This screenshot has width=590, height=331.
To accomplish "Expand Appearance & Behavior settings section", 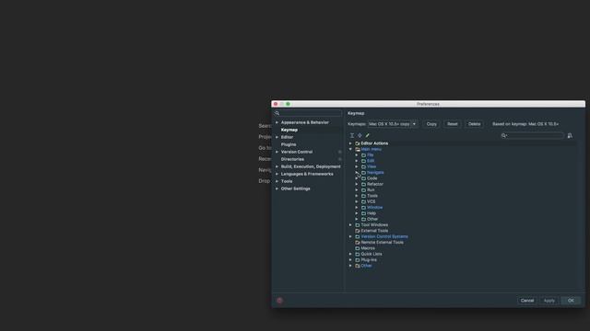I will [x=277, y=122].
